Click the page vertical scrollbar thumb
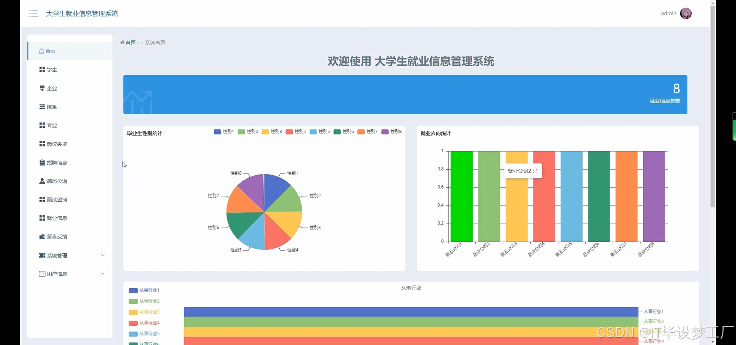 click(x=713, y=106)
